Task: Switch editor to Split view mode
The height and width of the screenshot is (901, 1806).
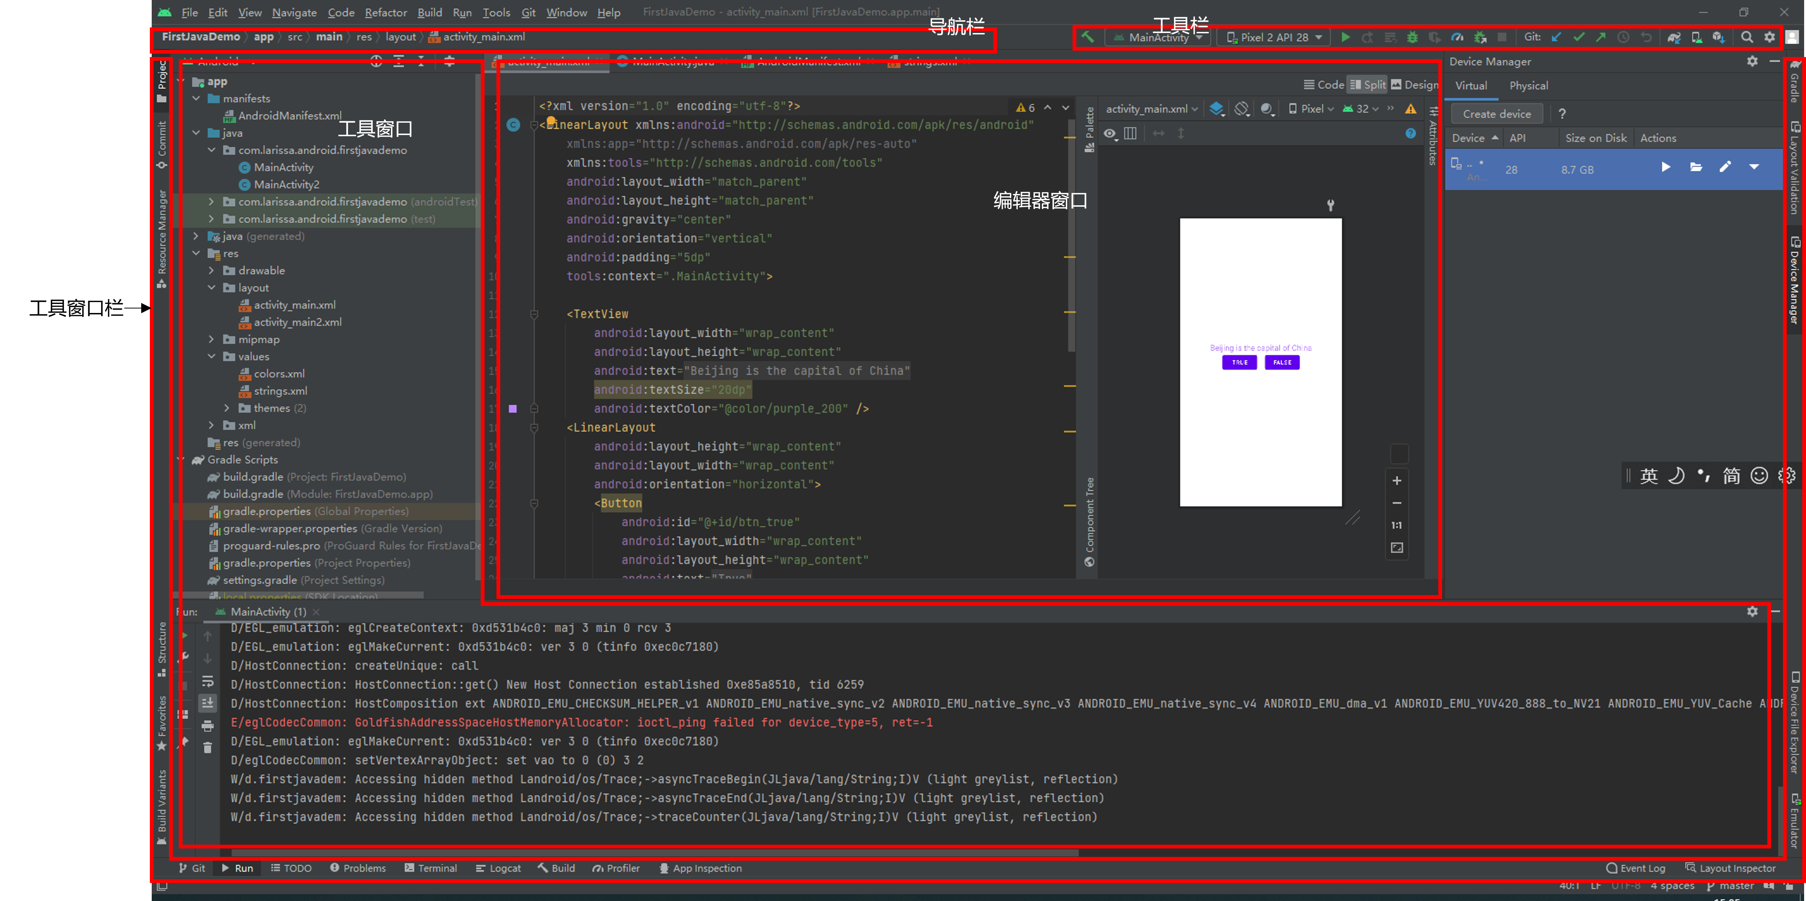Action: pyautogui.click(x=1367, y=85)
